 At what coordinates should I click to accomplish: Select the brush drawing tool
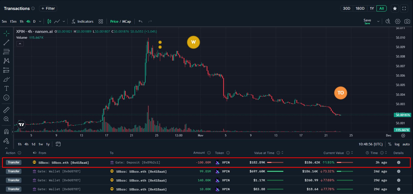pos(6,79)
